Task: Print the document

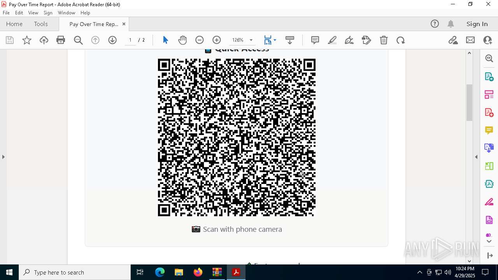Action: [x=61, y=40]
